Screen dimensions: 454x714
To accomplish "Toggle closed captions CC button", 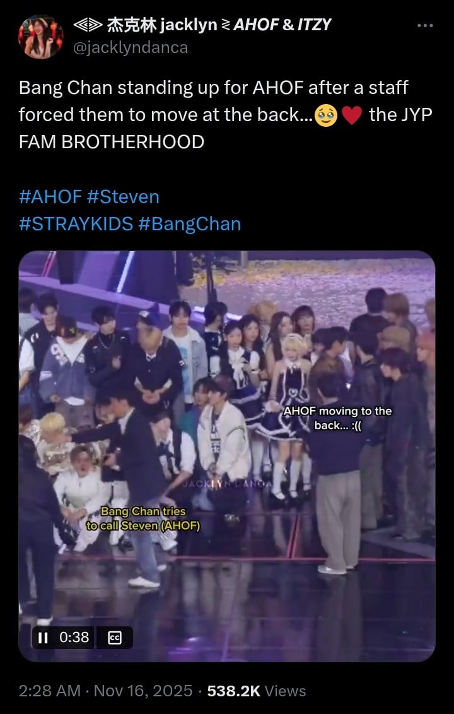I will [114, 638].
